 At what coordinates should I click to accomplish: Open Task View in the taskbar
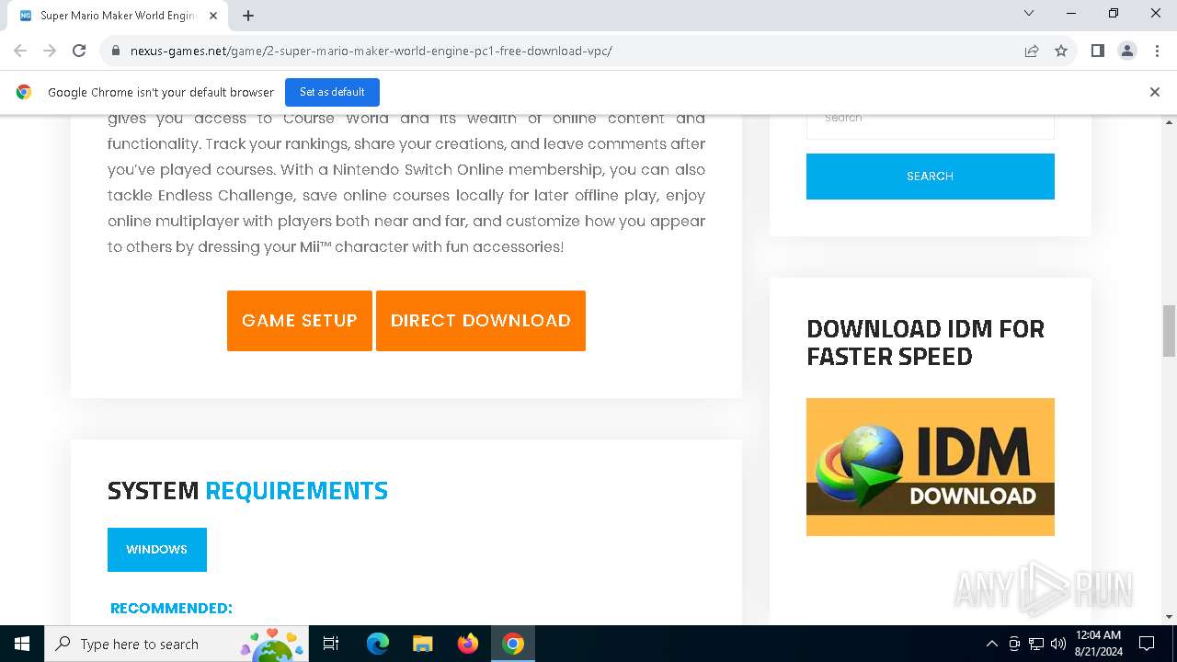click(332, 644)
